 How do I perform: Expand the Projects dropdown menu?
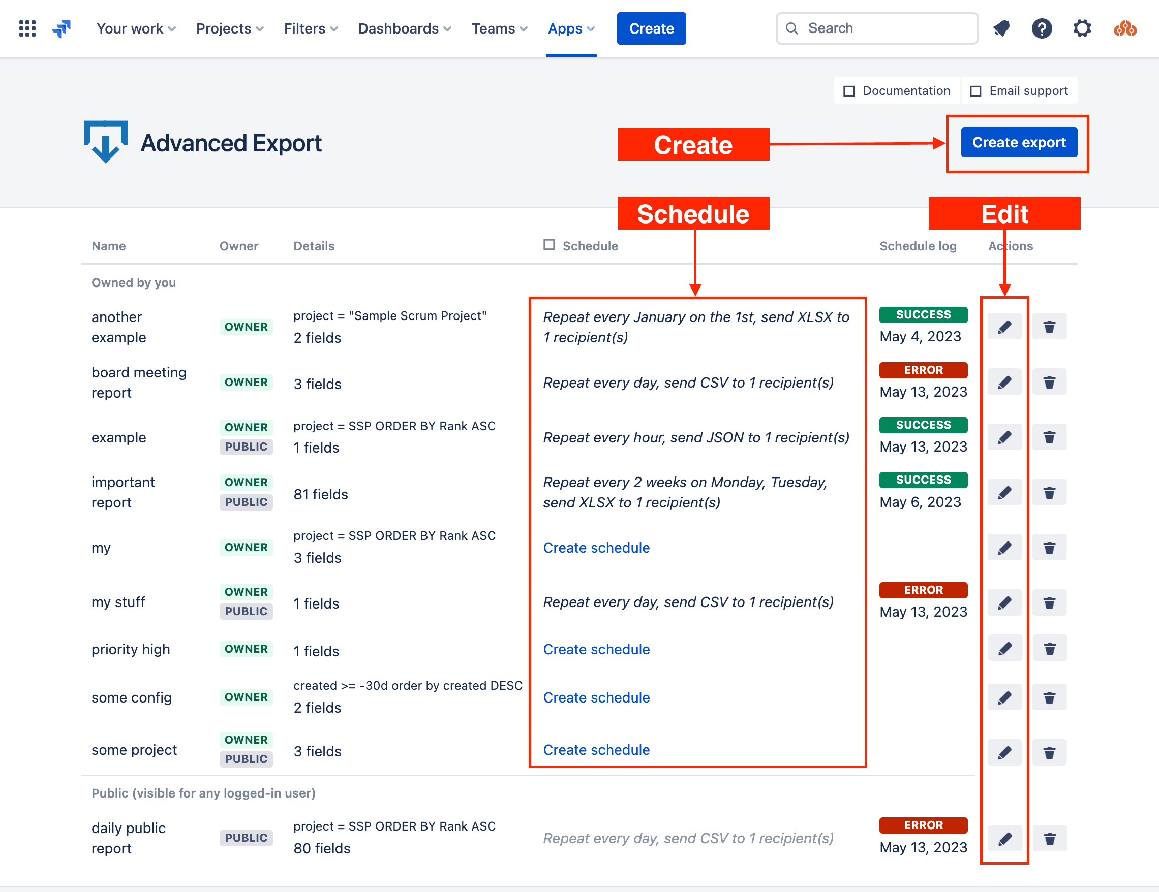[229, 28]
